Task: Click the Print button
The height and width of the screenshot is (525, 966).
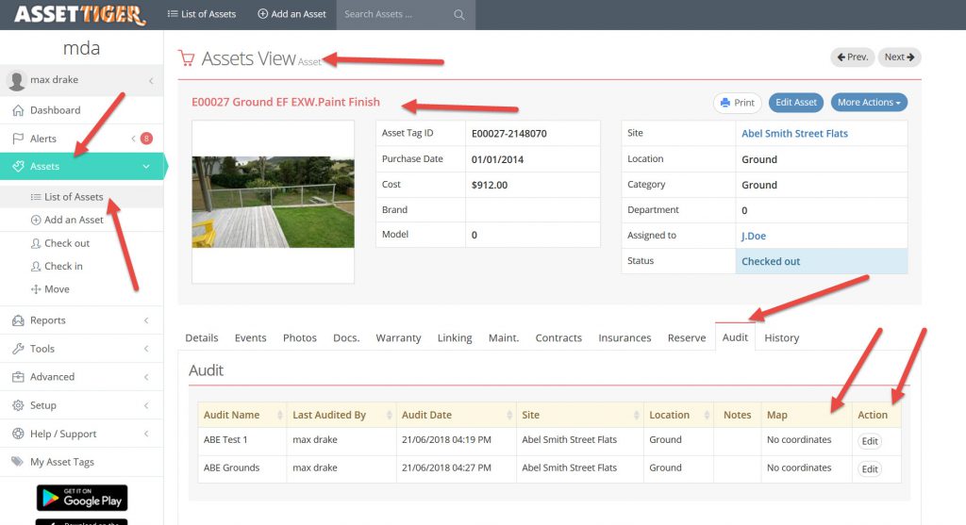Action: [737, 103]
